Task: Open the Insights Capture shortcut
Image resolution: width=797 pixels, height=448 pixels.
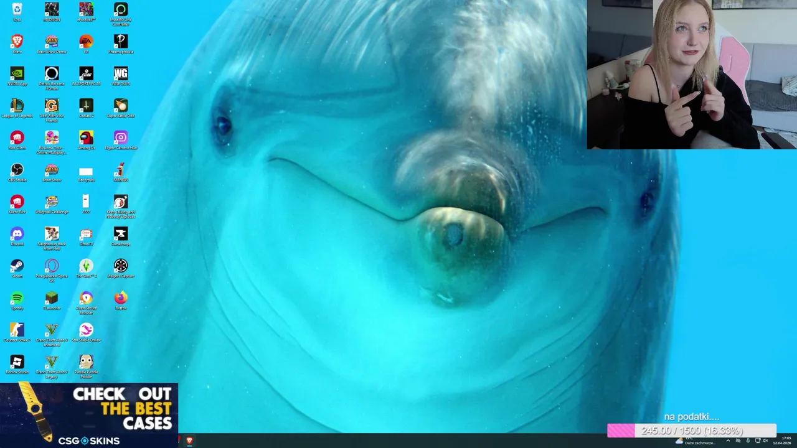Action: (121, 269)
